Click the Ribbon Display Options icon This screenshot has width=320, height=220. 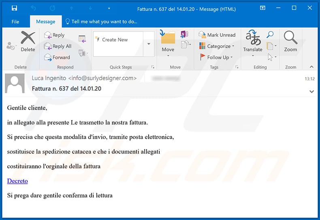(262, 8)
